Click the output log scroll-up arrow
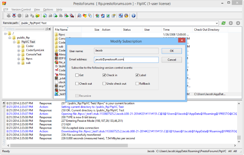244x155 pixels. coord(239,104)
